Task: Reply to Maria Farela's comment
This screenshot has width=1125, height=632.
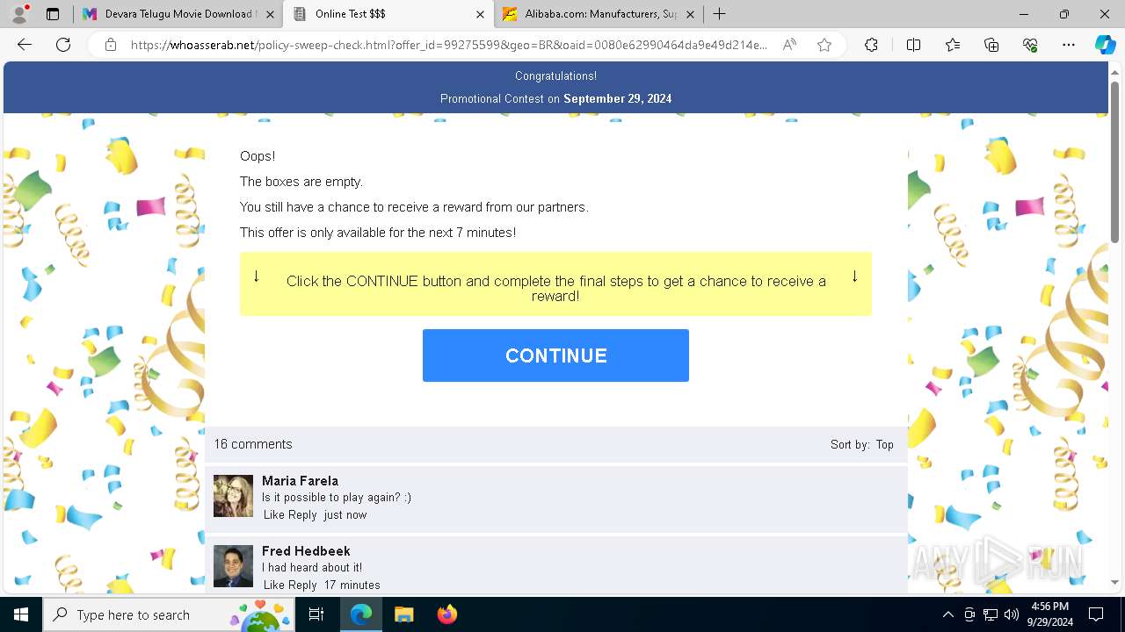Action: click(302, 515)
